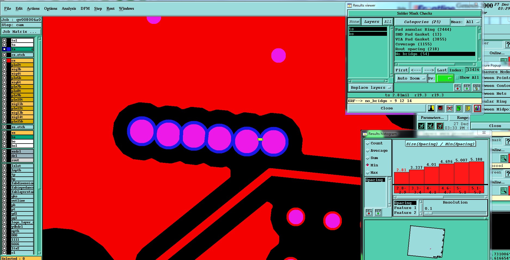Open the Windows menu
This screenshot has height=260, width=510.
click(127, 9)
